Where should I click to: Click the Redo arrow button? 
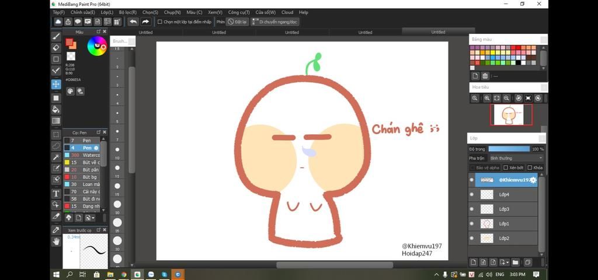145,22
